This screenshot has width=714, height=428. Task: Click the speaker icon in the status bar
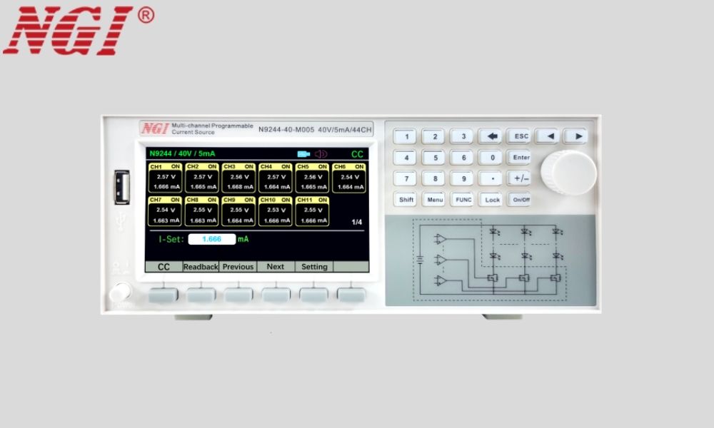click(x=321, y=153)
